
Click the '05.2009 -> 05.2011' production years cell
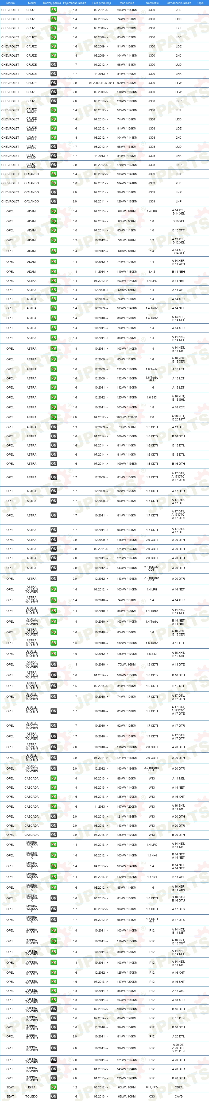[x=101, y=83]
